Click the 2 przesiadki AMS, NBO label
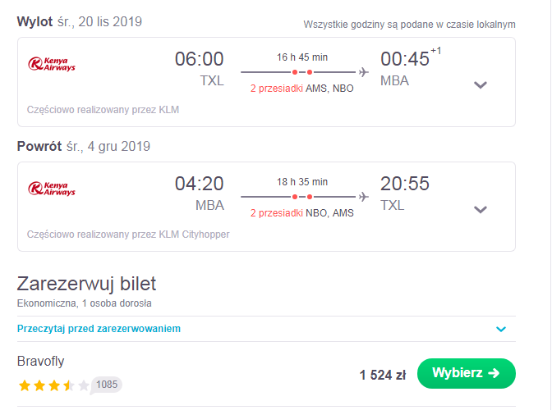 coord(302,89)
